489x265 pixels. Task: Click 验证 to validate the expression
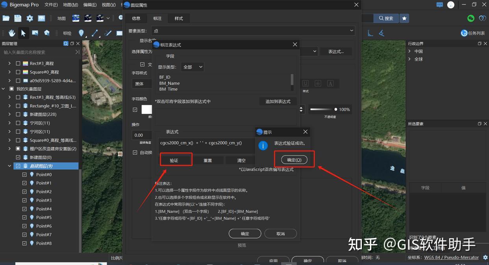click(x=176, y=160)
